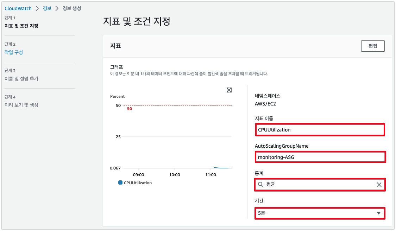
Task: Open the 기간 5분 dropdown
Action: 320,213
